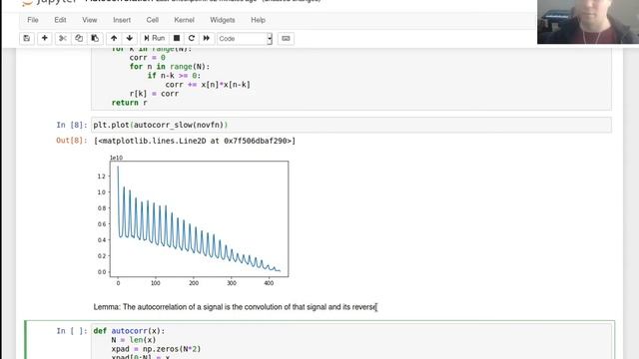Image resolution: width=639 pixels, height=359 pixels.
Task: Paste cells below icon
Action: point(95,38)
